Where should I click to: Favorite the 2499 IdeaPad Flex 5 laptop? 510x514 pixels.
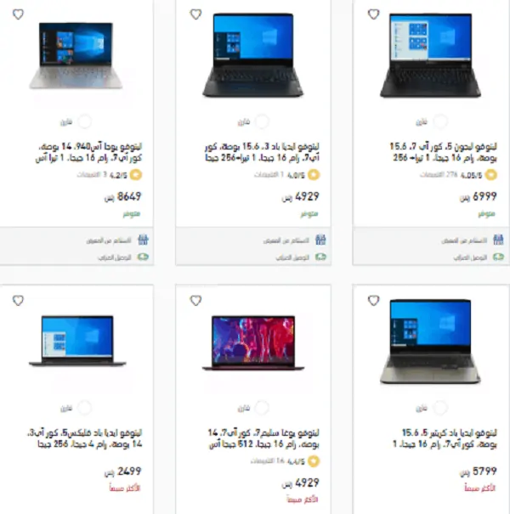(x=18, y=300)
